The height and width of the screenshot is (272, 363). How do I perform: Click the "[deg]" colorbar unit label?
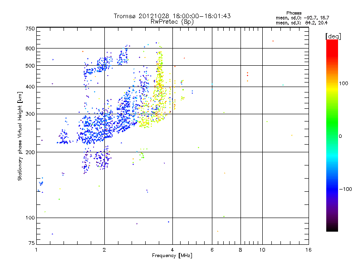point(333,36)
